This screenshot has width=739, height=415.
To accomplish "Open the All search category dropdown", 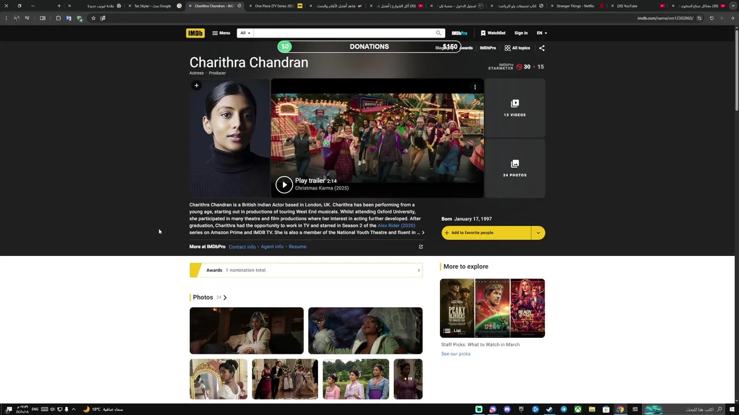I will click(245, 33).
